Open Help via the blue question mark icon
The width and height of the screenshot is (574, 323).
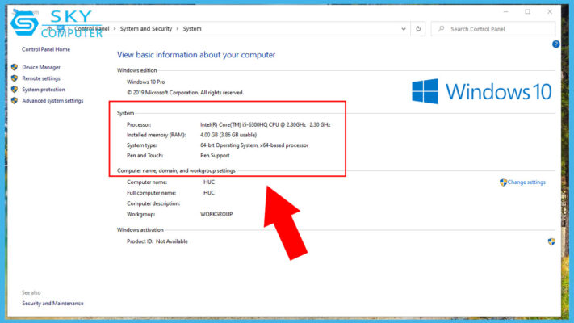click(x=555, y=44)
